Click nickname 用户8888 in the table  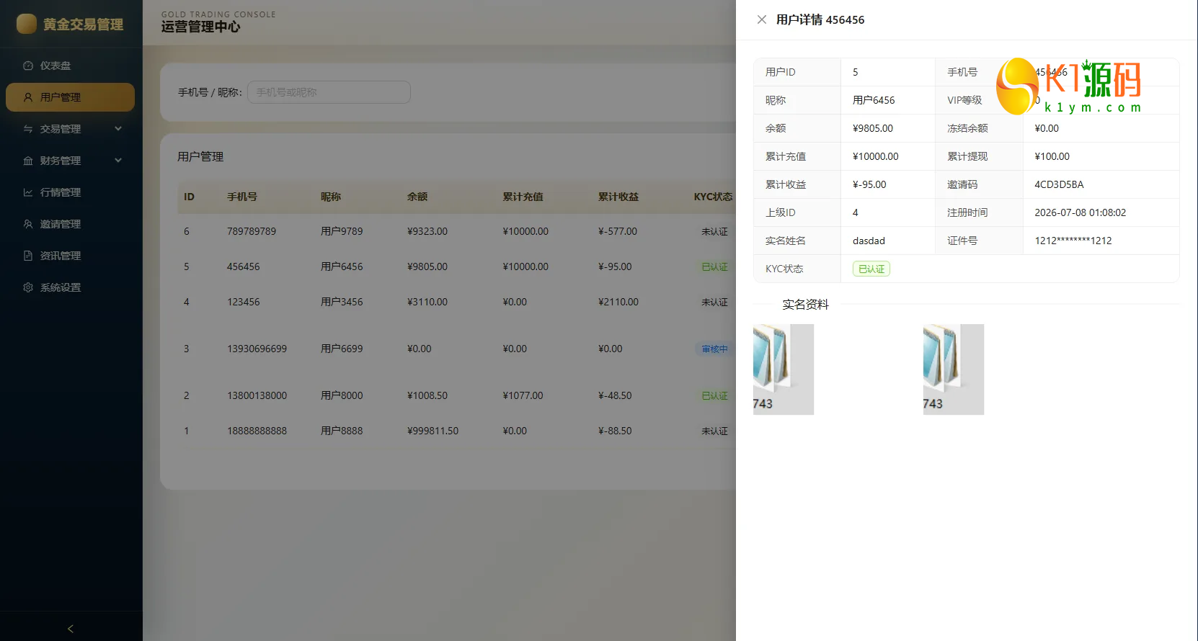point(342,431)
